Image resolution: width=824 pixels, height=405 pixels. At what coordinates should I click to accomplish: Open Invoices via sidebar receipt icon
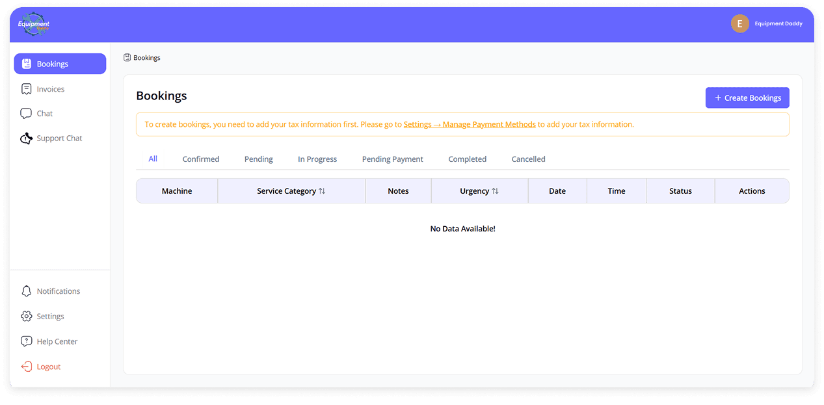pyautogui.click(x=27, y=89)
